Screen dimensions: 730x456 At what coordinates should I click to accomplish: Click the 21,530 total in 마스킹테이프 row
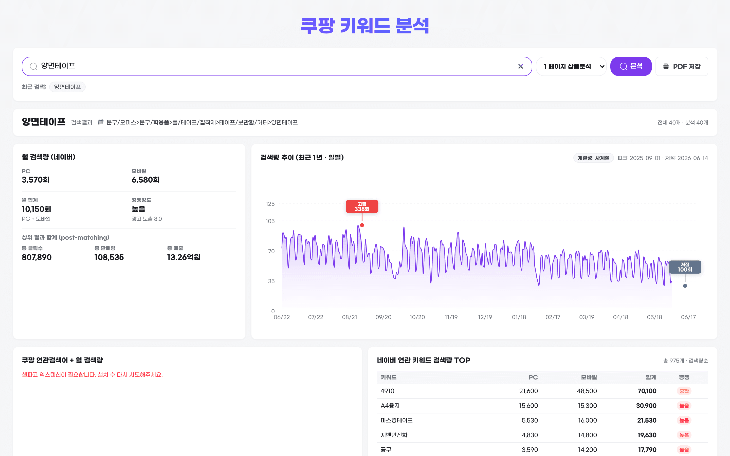(x=646, y=421)
